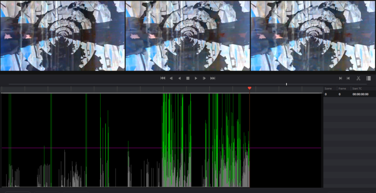Click the scissors icon to add a cut
The image size is (376, 193).
point(358,78)
